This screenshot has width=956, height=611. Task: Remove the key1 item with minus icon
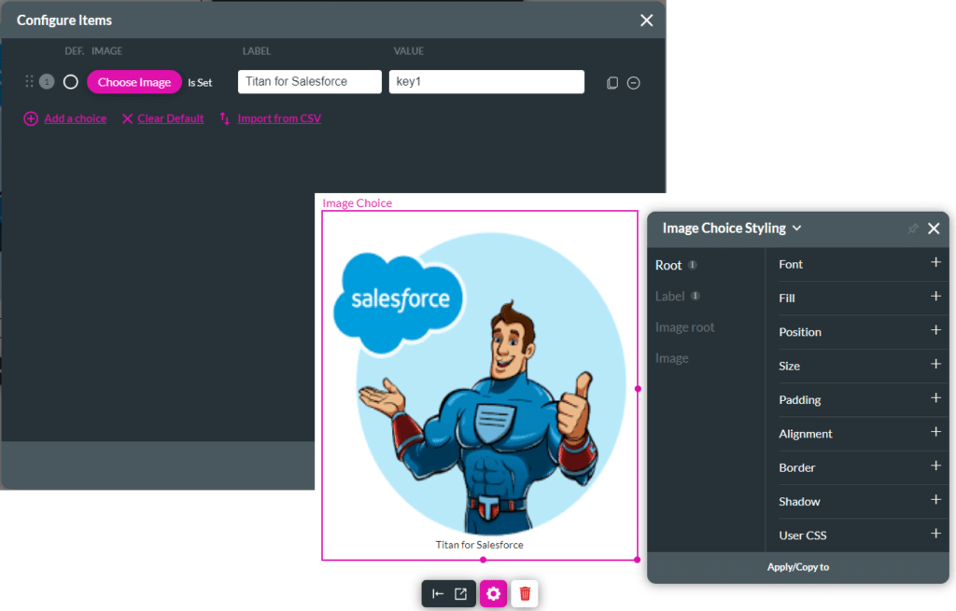[634, 83]
